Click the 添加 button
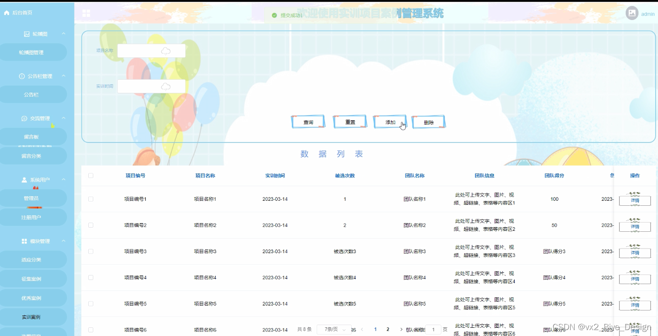This screenshot has height=336, width=658. click(x=390, y=122)
